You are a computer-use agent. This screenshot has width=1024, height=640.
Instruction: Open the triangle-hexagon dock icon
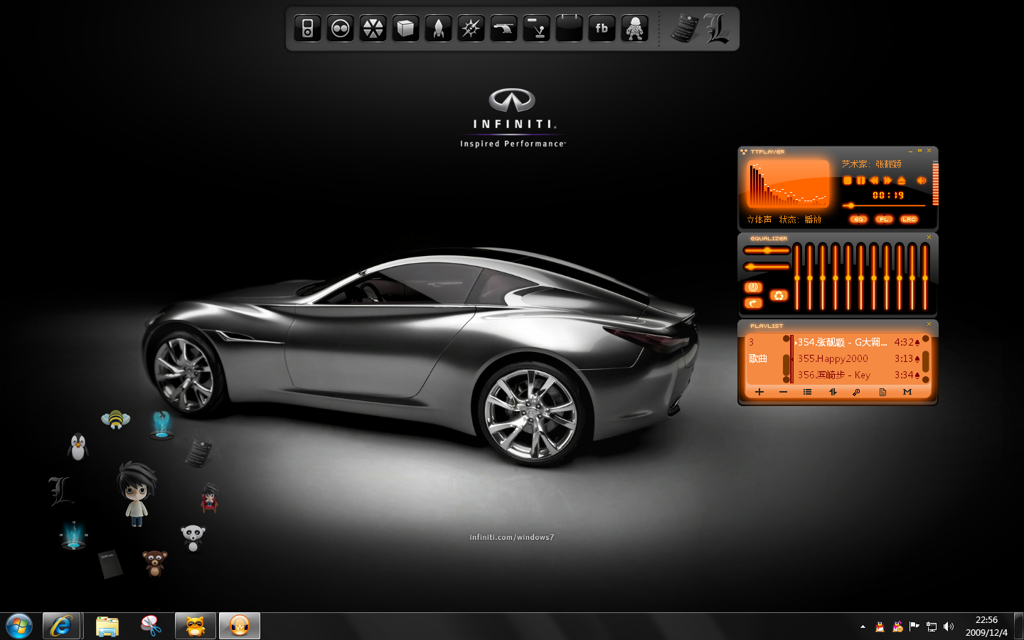tap(373, 28)
